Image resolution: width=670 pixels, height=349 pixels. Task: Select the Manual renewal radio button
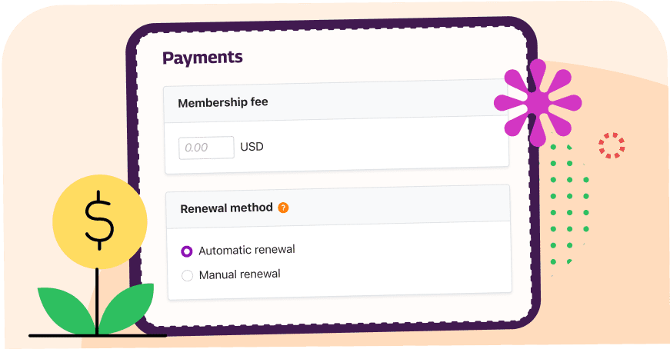[187, 275]
